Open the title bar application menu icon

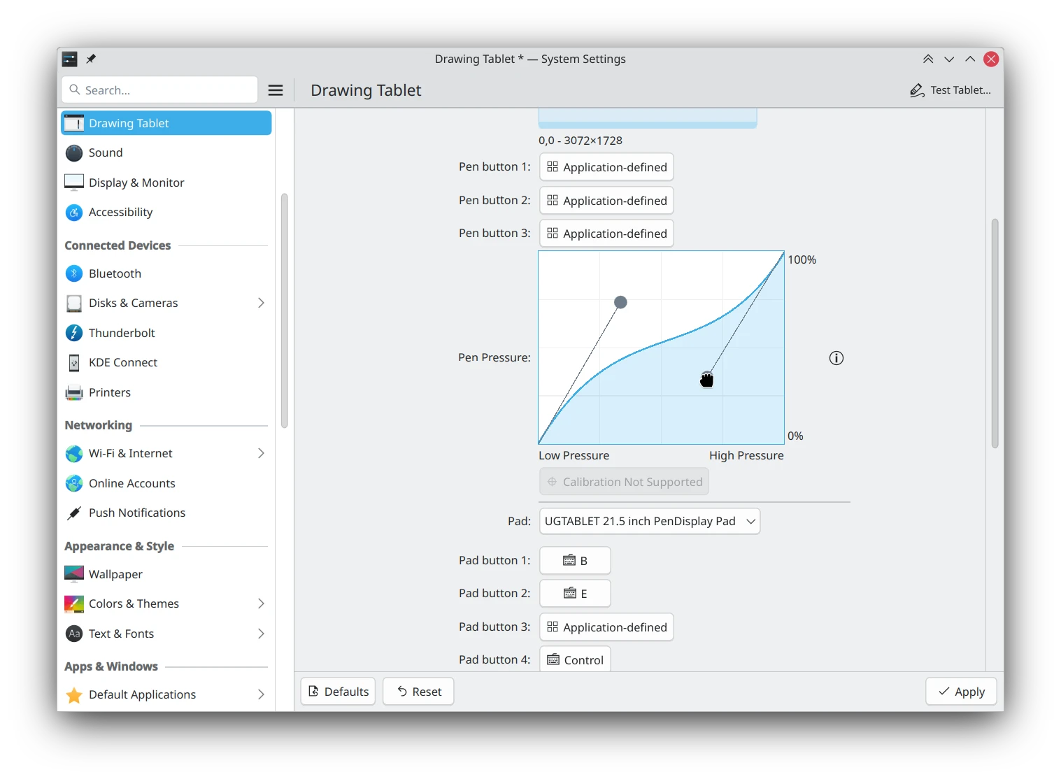pos(69,59)
